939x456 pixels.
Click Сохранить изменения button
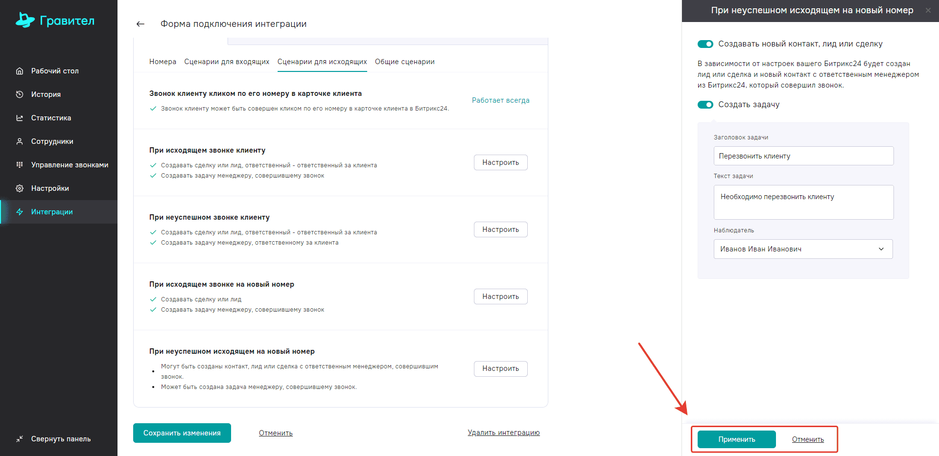[x=182, y=433]
